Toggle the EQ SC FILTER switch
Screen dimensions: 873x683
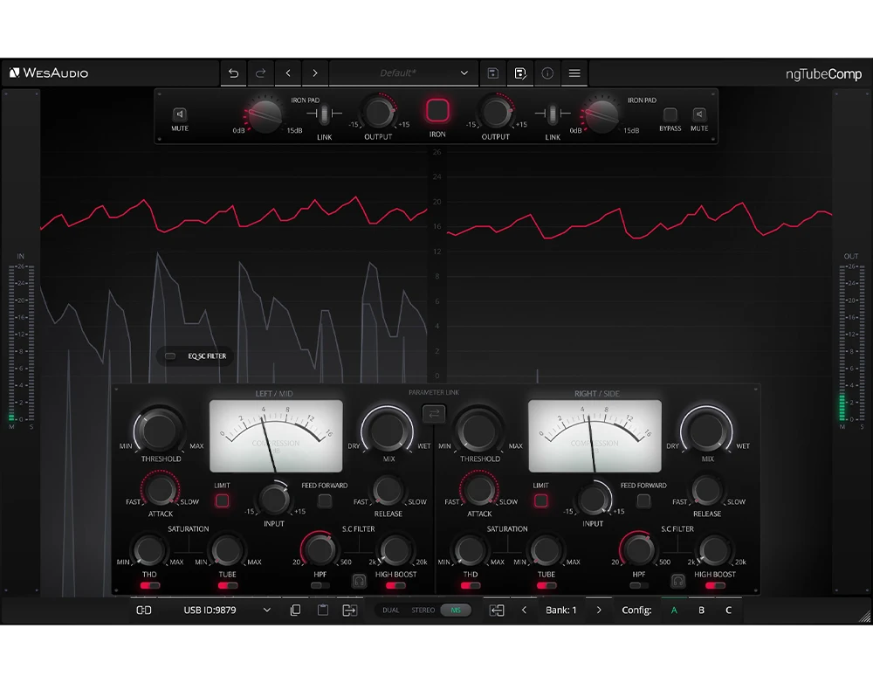click(x=170, y=356)
